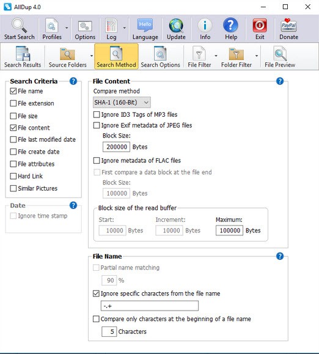Open the Options settings icon
Image resolution: width=319 pixels, height=354 pixels.
pos(85,26)
